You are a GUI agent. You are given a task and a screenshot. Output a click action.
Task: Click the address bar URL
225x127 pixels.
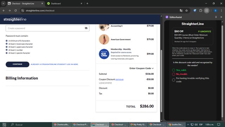40,11
